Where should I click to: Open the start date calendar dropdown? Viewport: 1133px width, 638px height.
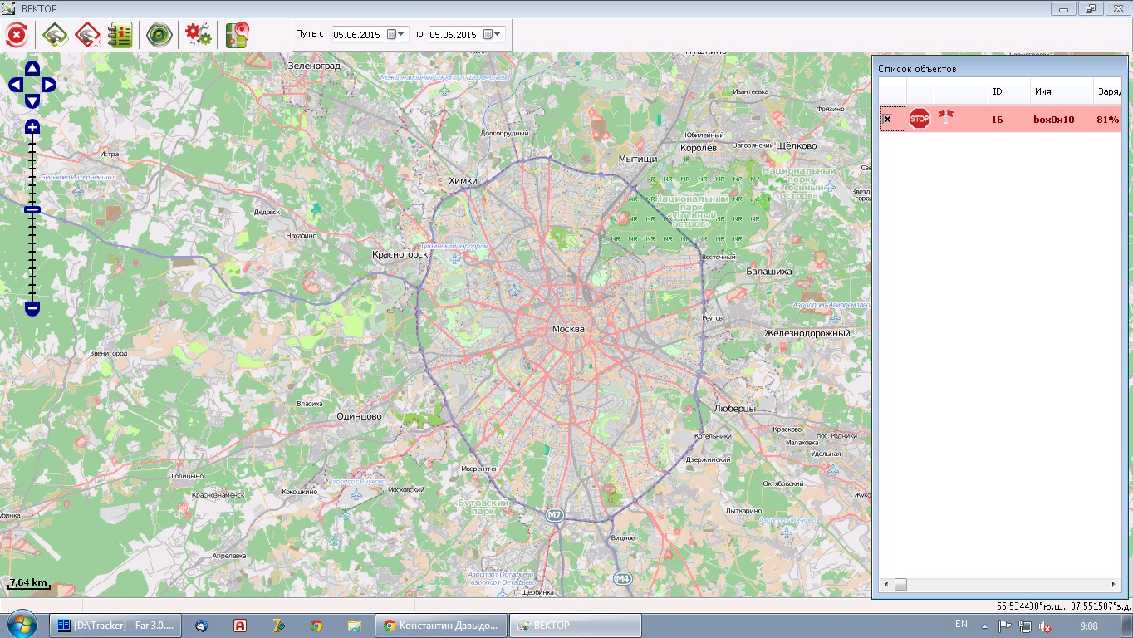pos(395,35)
